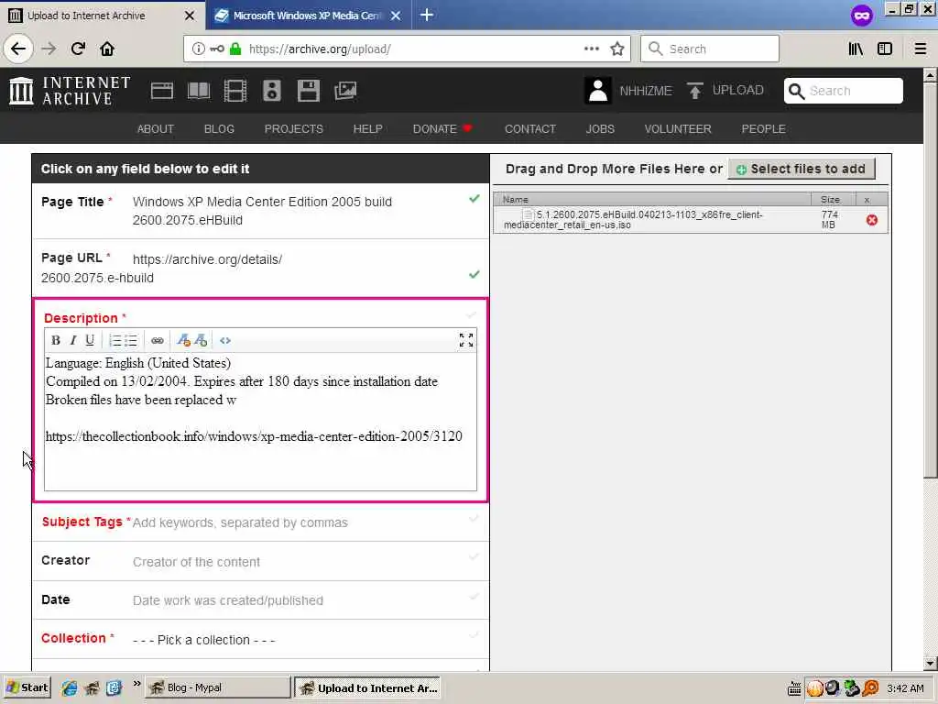
Task: Open the PROJECTS menu item
Action: click(294, 128)
